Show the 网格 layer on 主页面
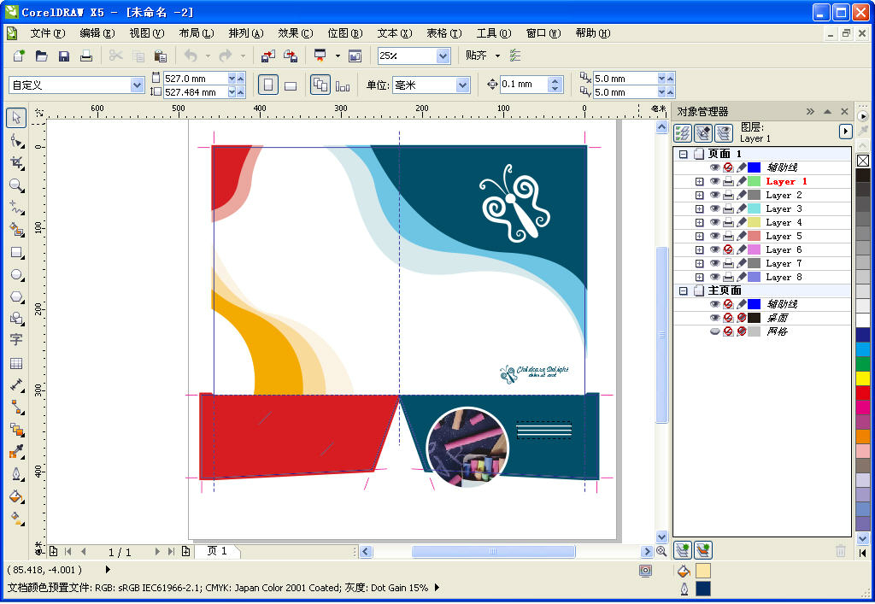The width and height of the screenshot is (875, 604). pos(716,331)
